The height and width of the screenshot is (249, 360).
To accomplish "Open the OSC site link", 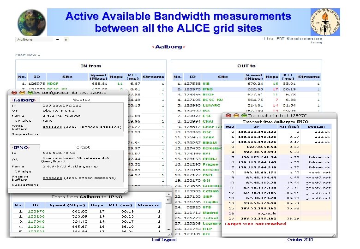I will pyautogui.click(x=207, y=132).
